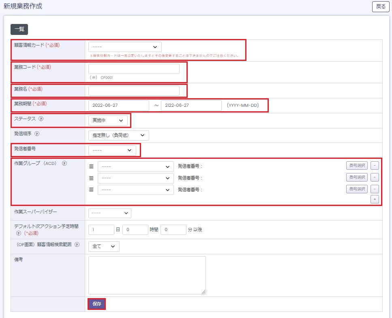
Task: Expand the ステータス dropdown showing 実施中
Action: pos(108,120)
